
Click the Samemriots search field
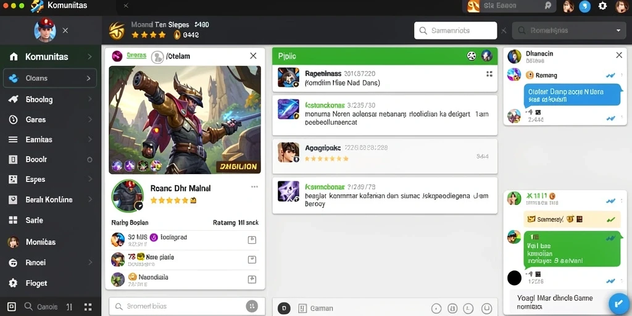(455, 30)
